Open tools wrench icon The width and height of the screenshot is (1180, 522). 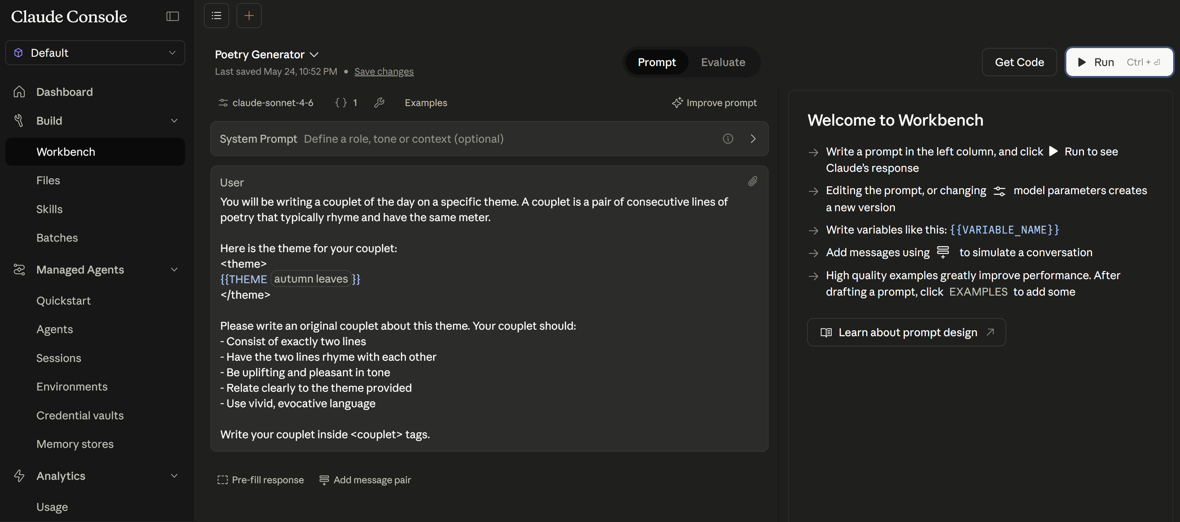pos(379,103)
